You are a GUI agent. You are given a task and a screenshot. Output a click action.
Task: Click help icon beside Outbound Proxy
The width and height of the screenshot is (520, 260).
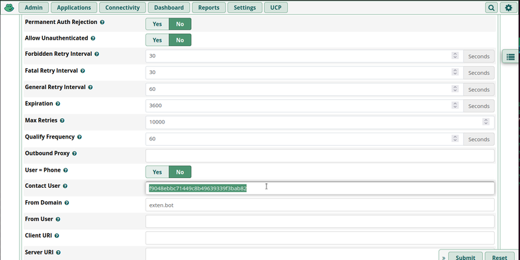(75, 153)
